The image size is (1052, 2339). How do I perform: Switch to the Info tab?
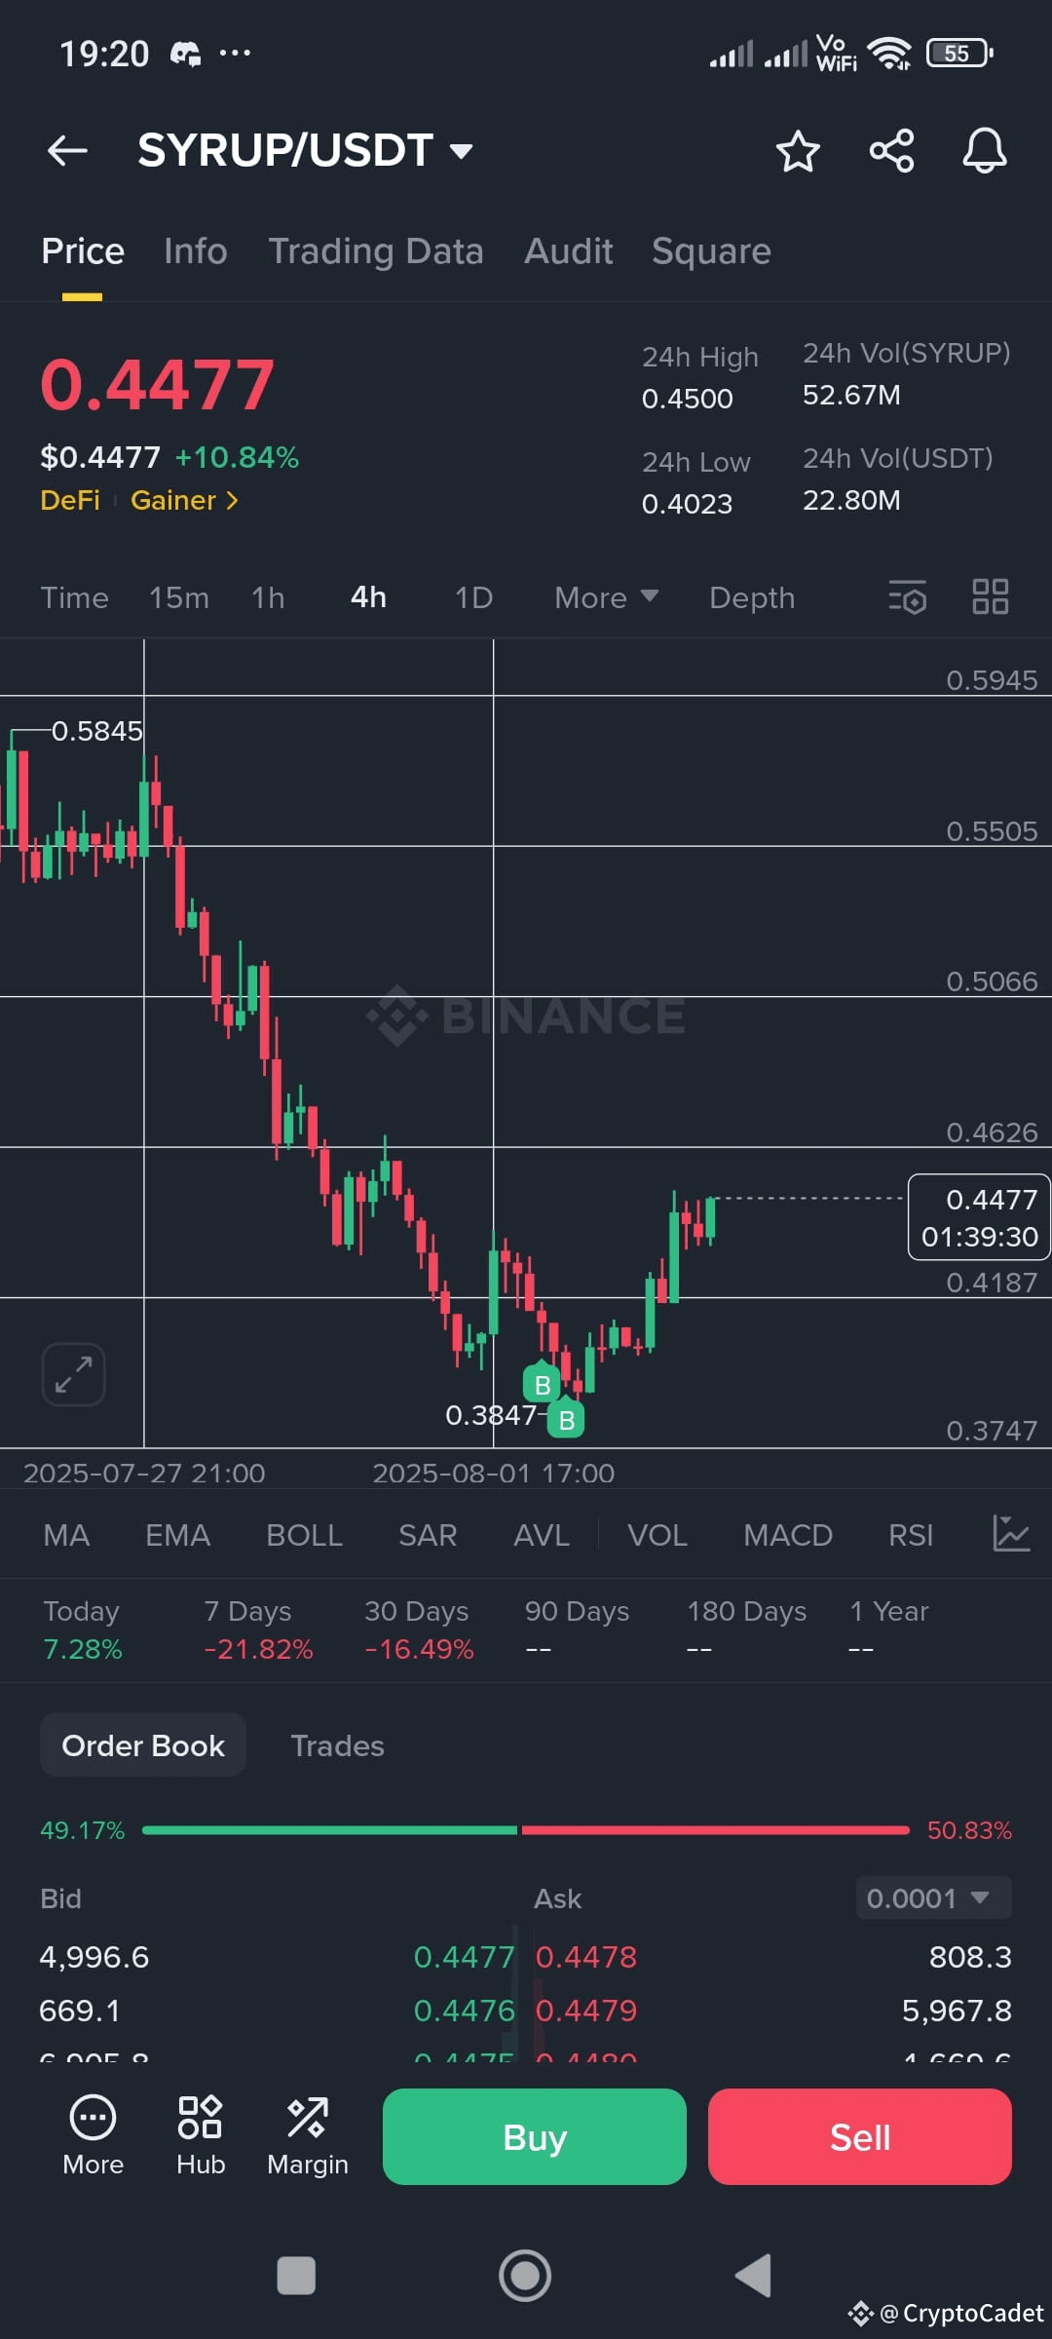(x=196, y=251)
